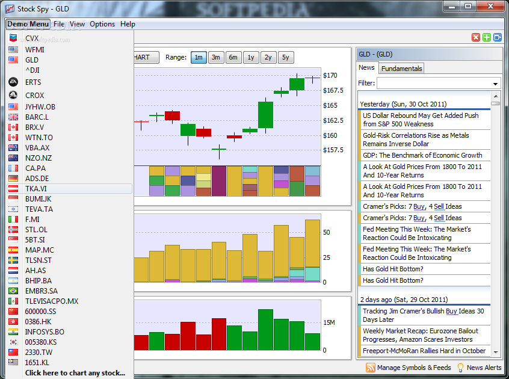Image resolution: width=509 pixels, height=379 pixels.
Task: Click the Indian flag icon for INFOSYS.BO
Action: [x=13, y=331]
